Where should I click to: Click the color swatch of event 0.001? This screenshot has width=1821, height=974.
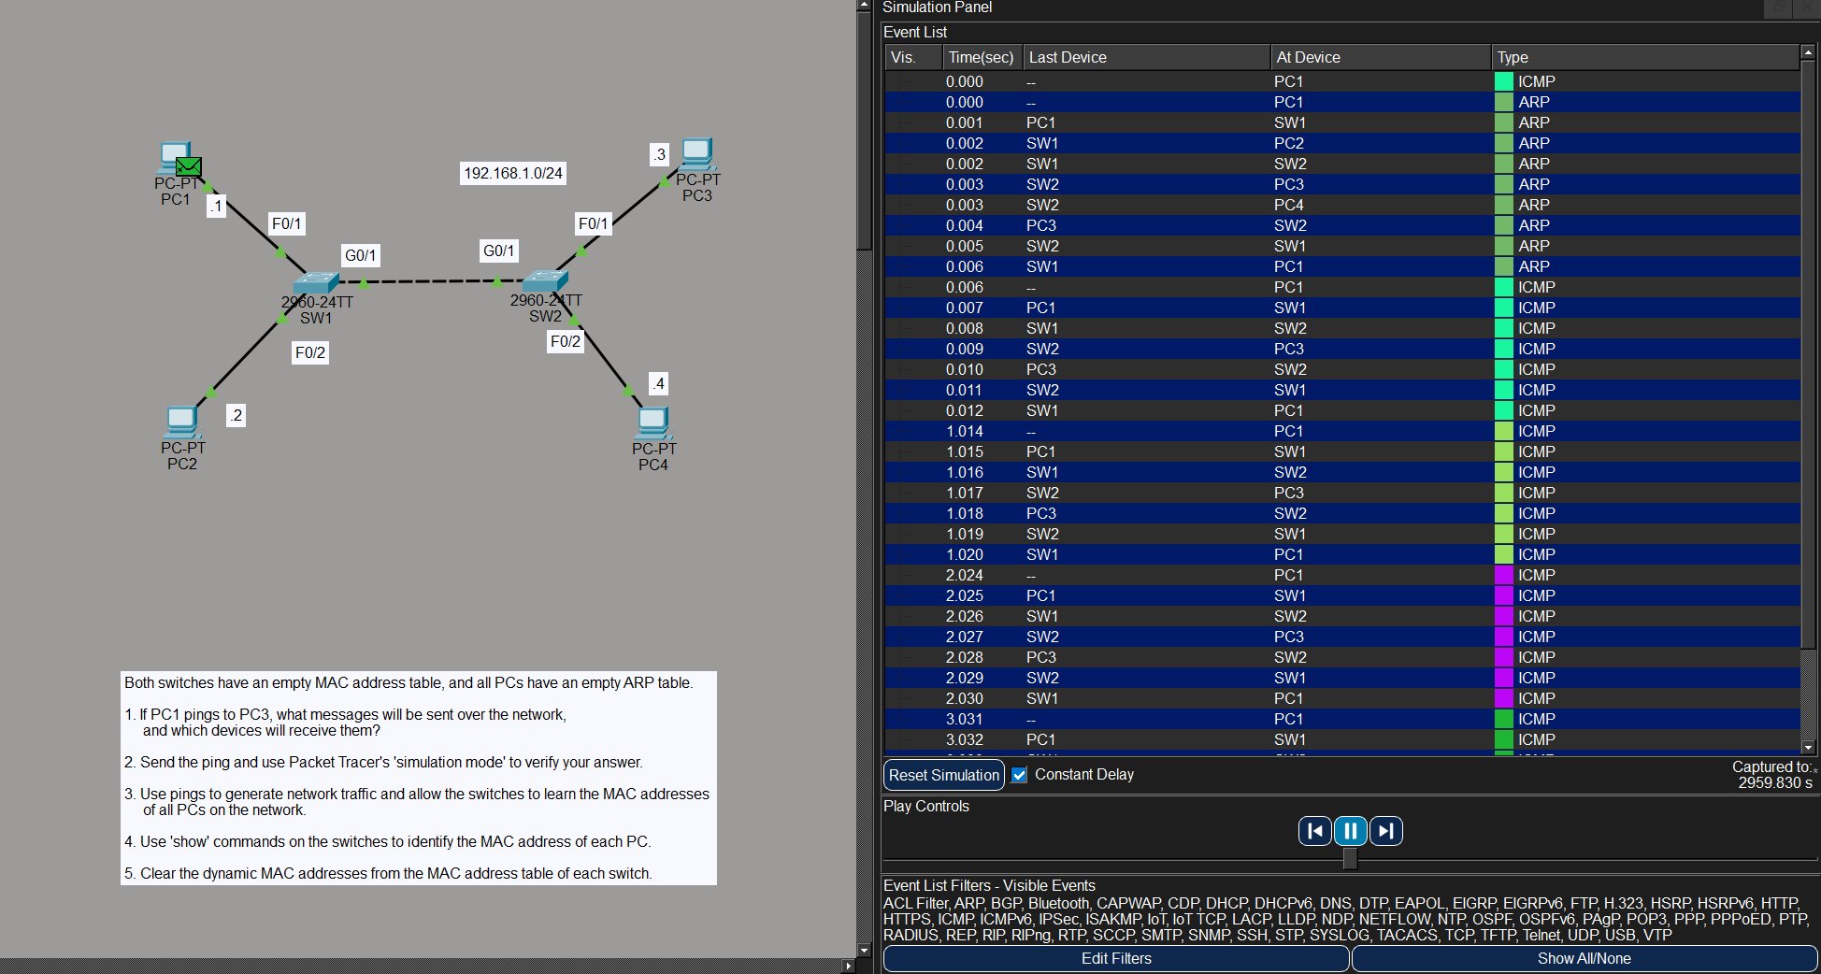pyautogui.click(x=1504, y=122)
